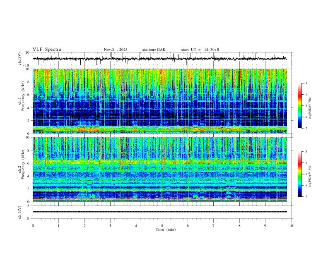This screenshot has height=253, width=328.
Task: Click time axis tick label 6
Action: (188, 226)
